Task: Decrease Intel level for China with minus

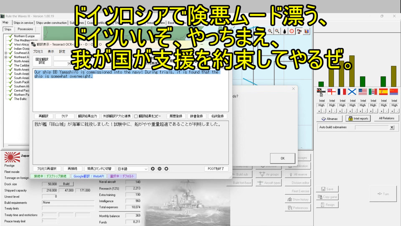Action: [396, 111]
